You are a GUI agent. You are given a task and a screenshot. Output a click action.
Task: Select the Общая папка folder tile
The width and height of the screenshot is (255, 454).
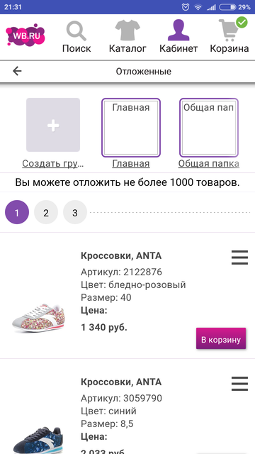click(209, 128)
